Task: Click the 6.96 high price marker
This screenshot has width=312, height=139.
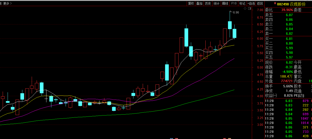Action: click(235, 12)
